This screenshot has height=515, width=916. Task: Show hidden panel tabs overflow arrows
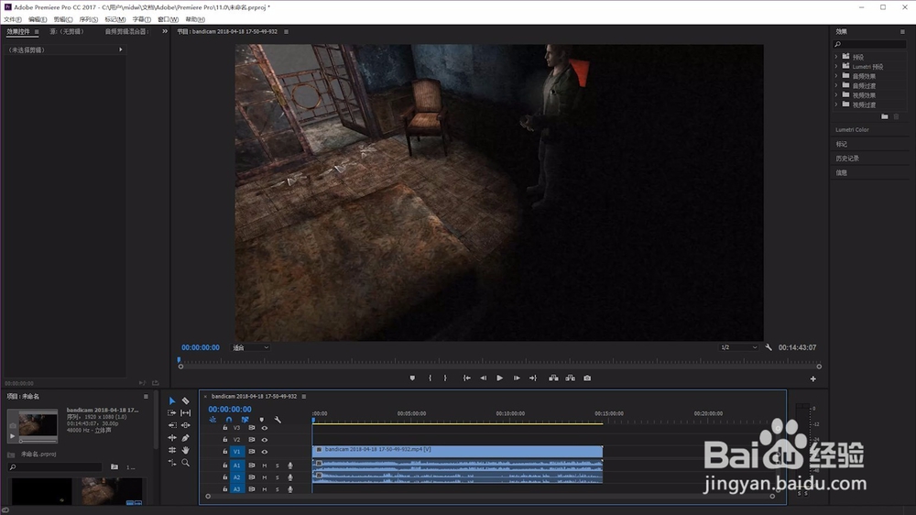point(165,31)
